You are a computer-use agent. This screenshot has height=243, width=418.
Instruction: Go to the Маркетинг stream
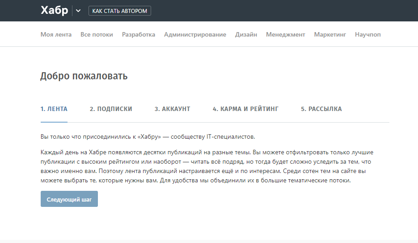[330, 35]
